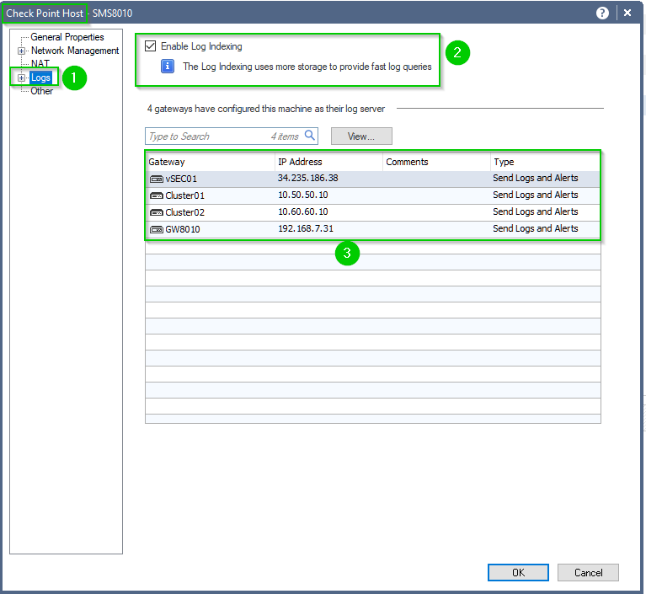Click the '4 gateways have configured this machine' text
This screenshot has width=646, height=594.
tap(266, 109)
